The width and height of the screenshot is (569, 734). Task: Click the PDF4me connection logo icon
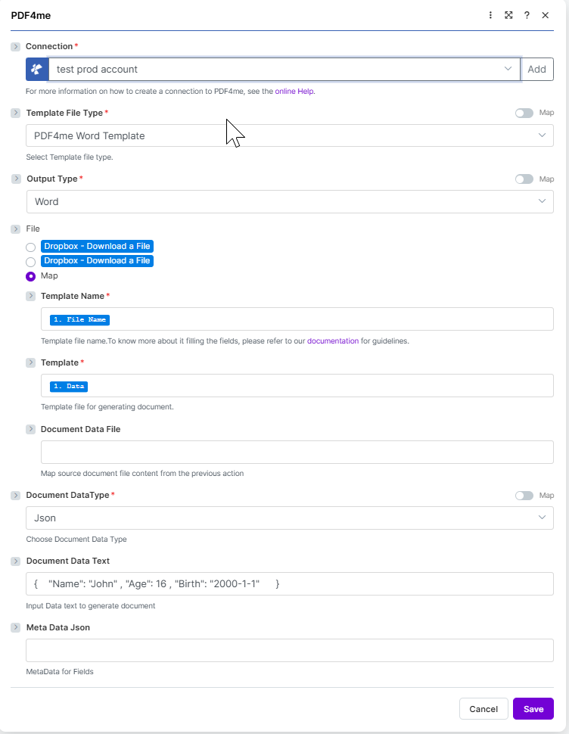[37, 70]
